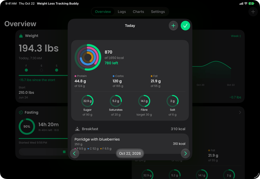Tap the Breakfast sunrise icon
The image size is (260, 179).
77,129
